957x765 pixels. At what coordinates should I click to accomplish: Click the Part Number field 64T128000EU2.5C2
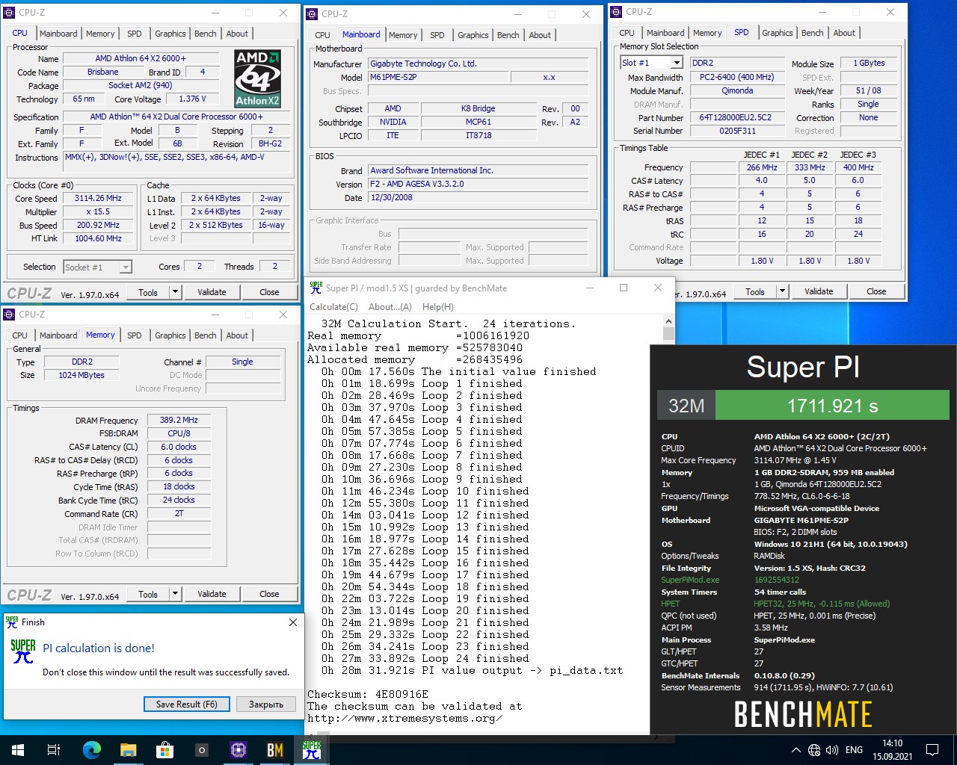click(736, 117)
